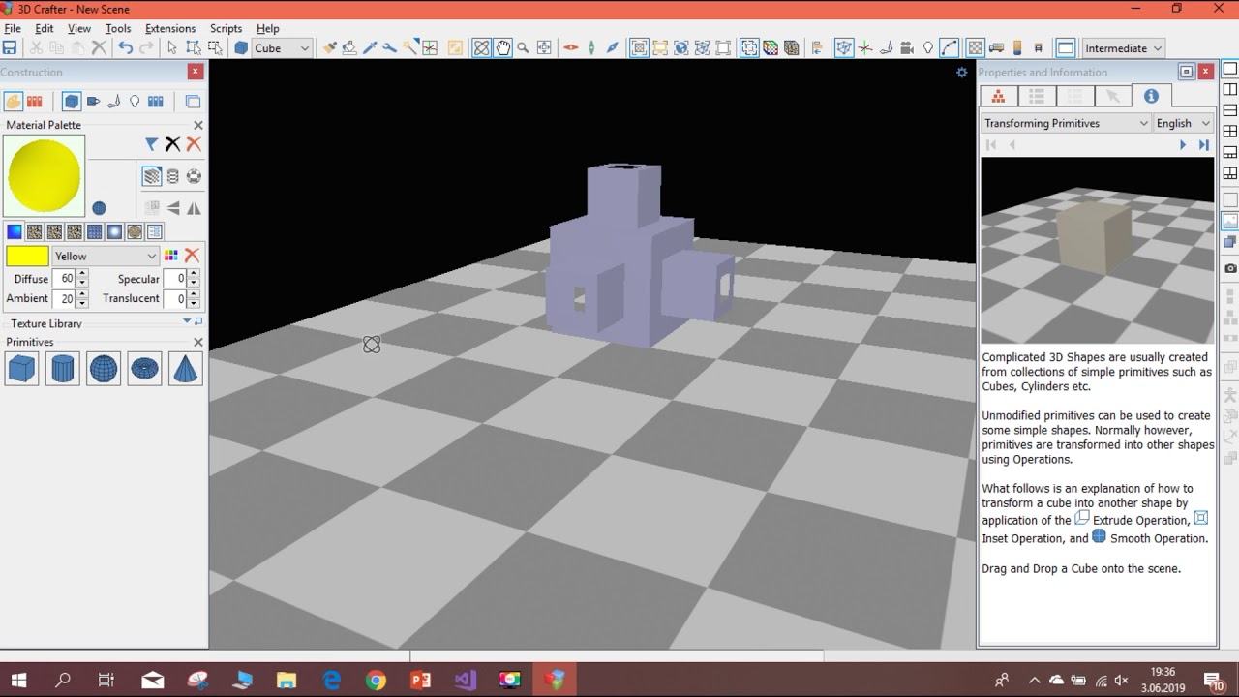The height and width of the screenshot is (697, 1239).
Task: Jump to last tutorial page
Action: tap(1204, 145)
